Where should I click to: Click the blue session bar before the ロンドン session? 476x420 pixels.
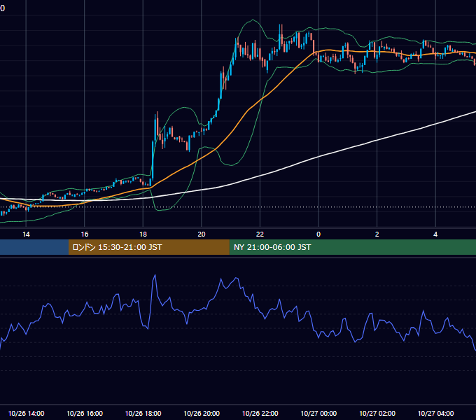34,247
